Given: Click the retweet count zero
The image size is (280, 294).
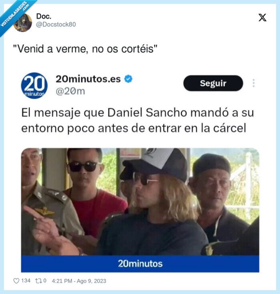Looking at the screenshot, I should pyautogui.click(x=45, y=281).
